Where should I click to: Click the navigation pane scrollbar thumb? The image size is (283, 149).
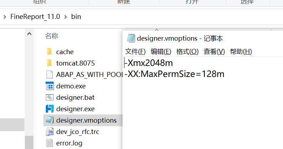pyautogui.click(x=29, y=142)
